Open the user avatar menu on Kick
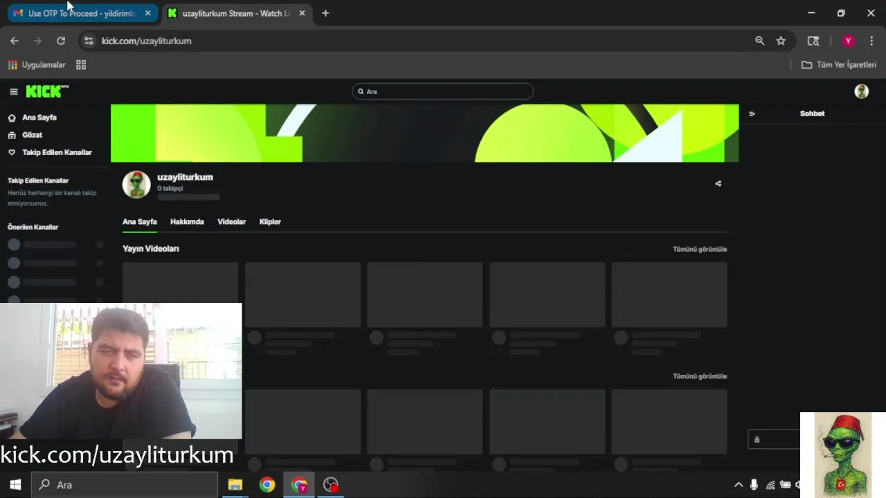Screen dimensions: 886x498 pyautogui.click(x=861, y=91)
